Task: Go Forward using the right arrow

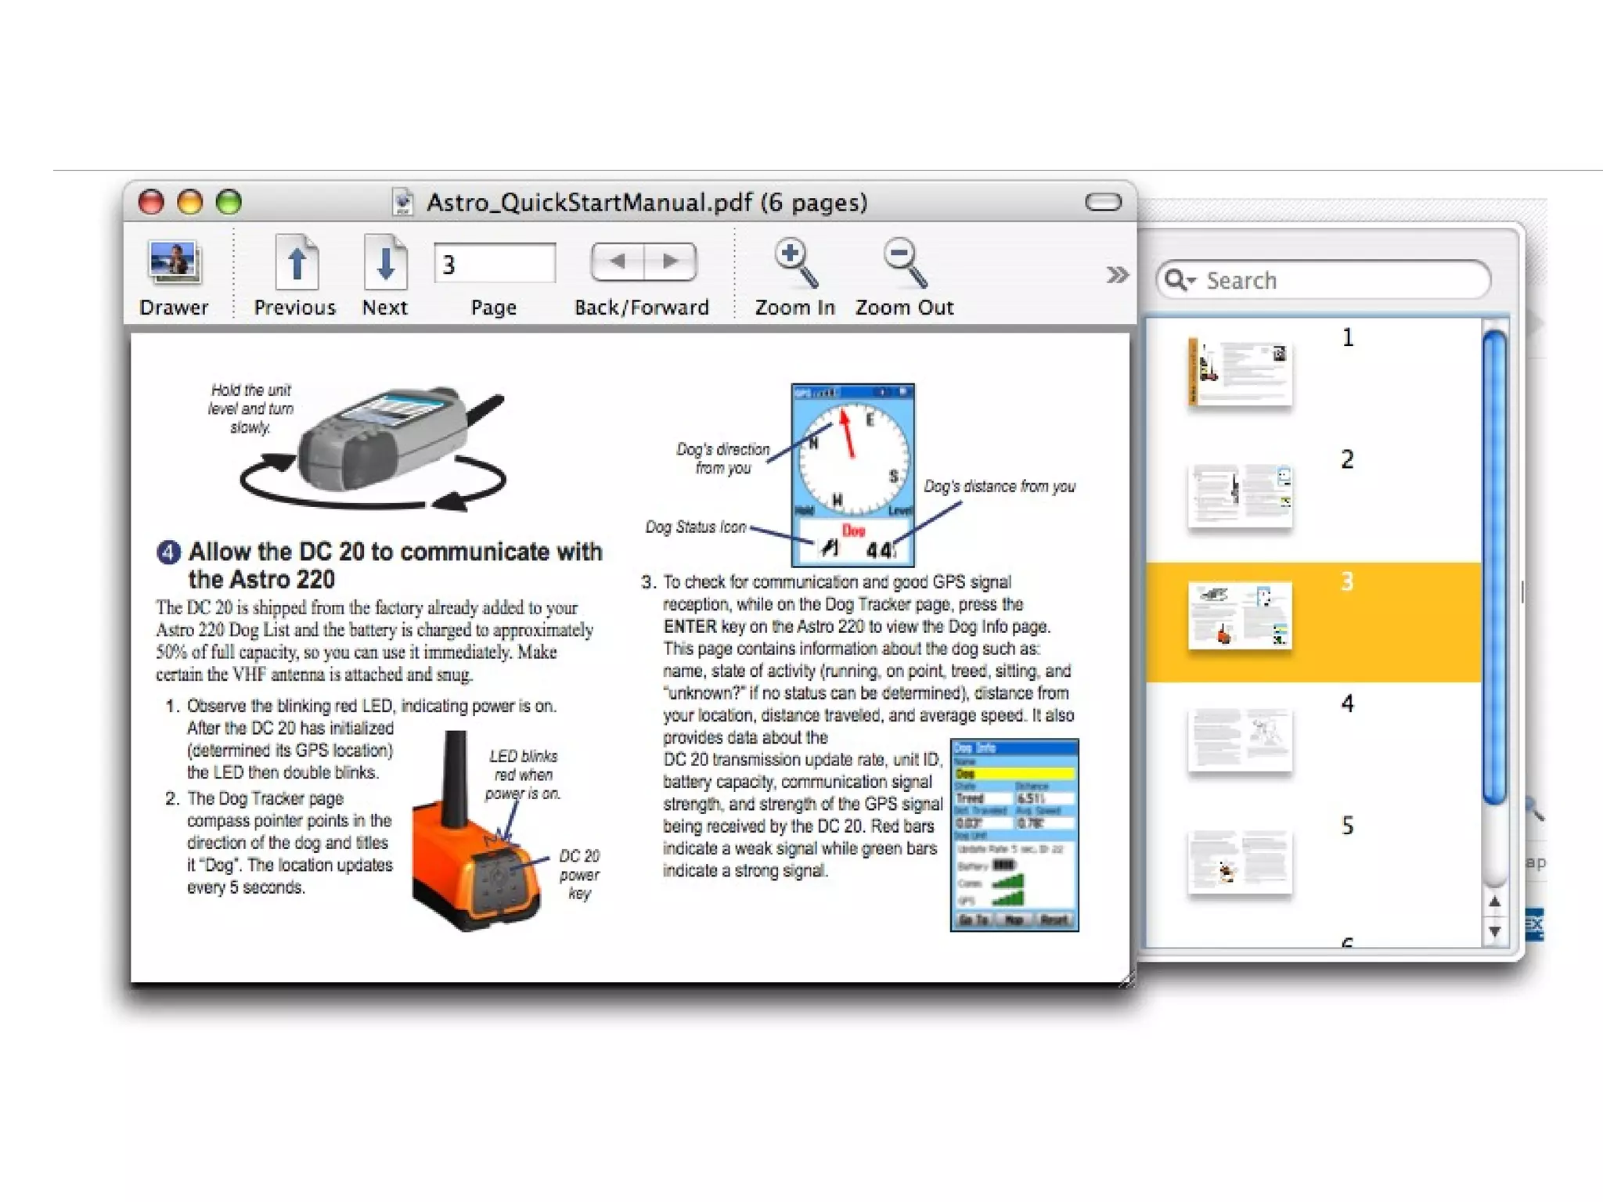Action: click(670, 261)
